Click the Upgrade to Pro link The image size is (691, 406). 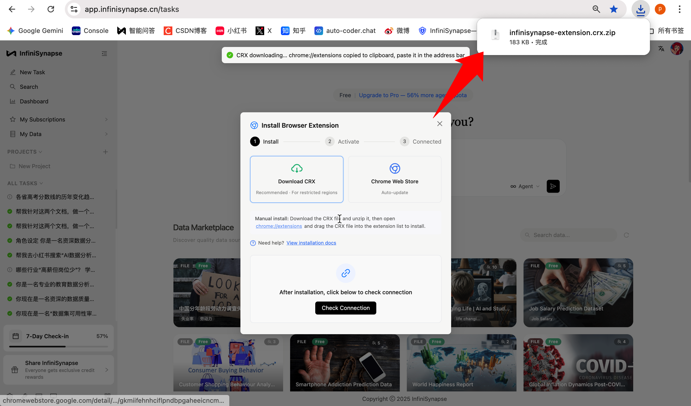(413, 95)
